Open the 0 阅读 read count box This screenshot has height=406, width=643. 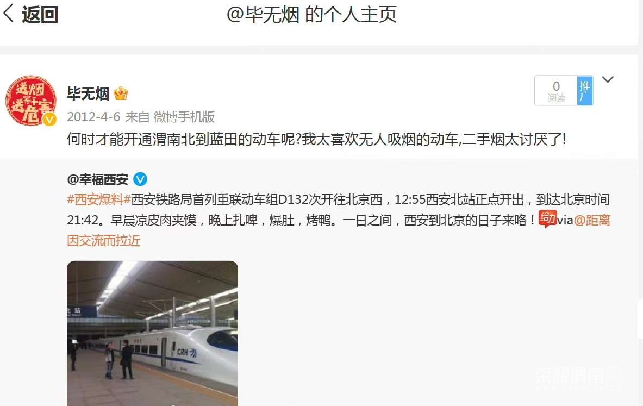click(x=556, y=91)
